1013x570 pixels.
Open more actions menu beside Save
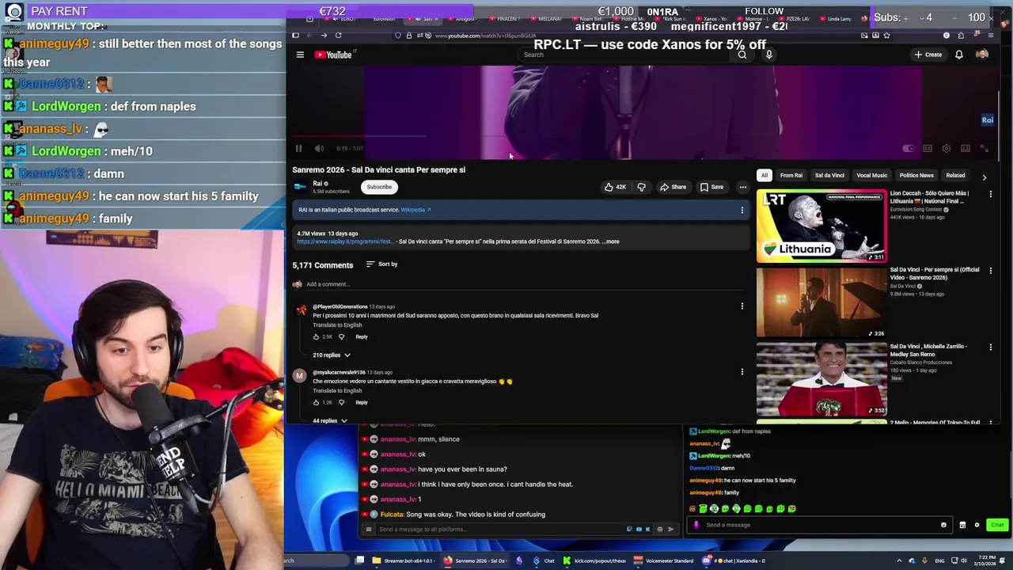click(x=742, y=187)
